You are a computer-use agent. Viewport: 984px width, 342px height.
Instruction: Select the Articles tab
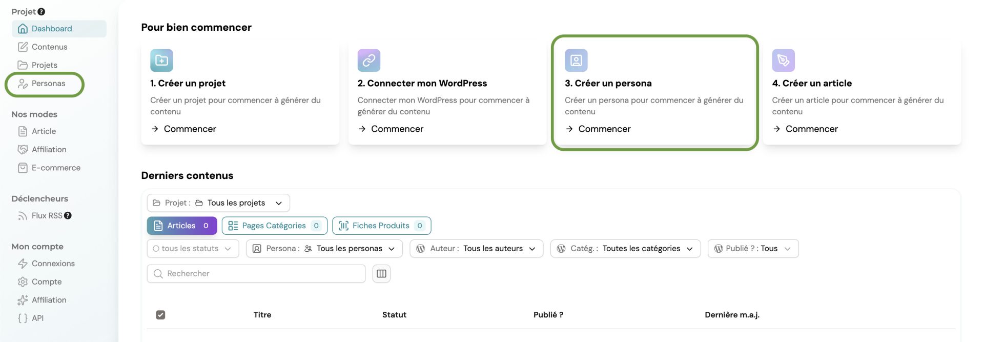(181, 226)
